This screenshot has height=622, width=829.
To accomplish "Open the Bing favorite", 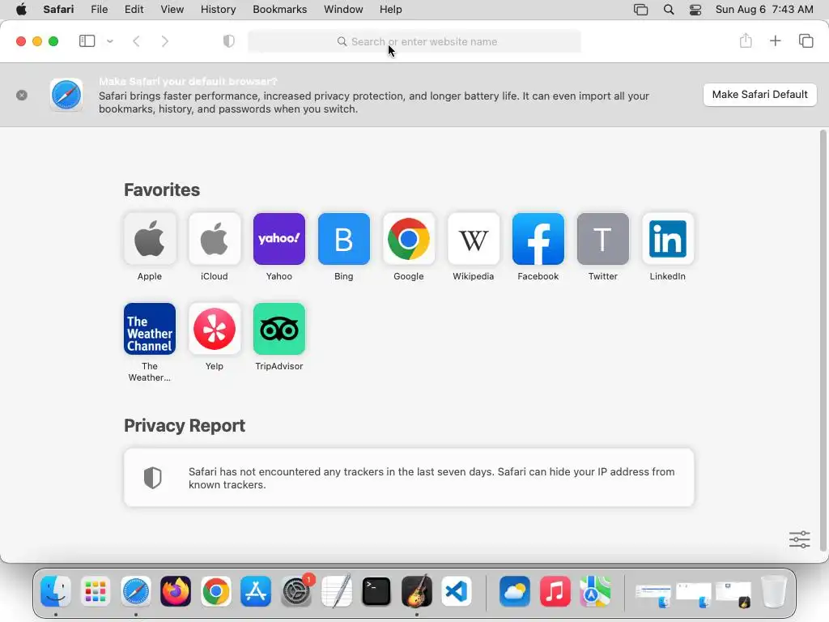I will click(x=343, y=239).
